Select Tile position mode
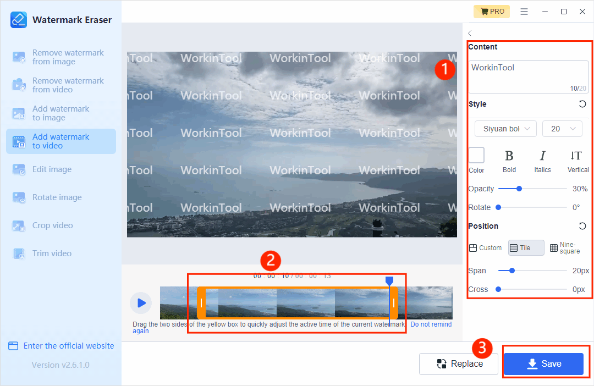This screenshot has height=386, width=594. click(x=526, y=248)
